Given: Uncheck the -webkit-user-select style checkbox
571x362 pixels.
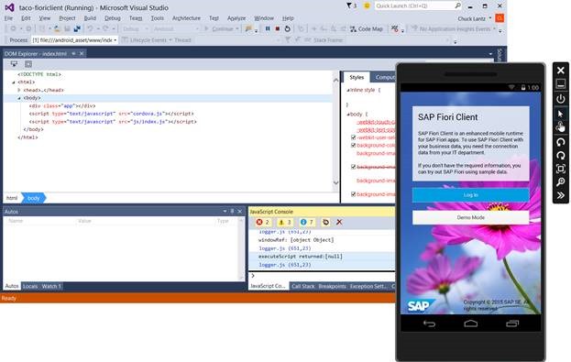Looking at the screenshot, I should [x=353, y=137].
